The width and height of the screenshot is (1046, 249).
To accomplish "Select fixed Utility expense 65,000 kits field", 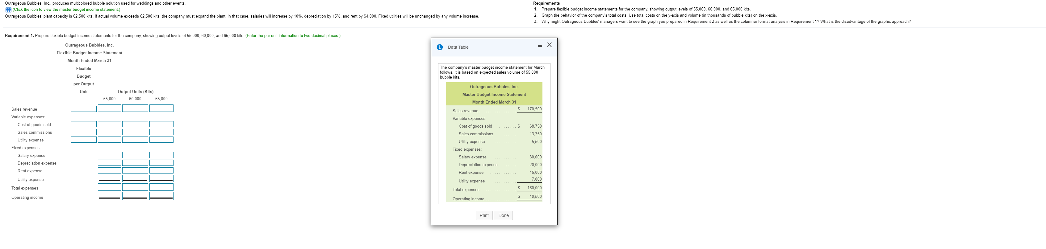I will (161, 178).
